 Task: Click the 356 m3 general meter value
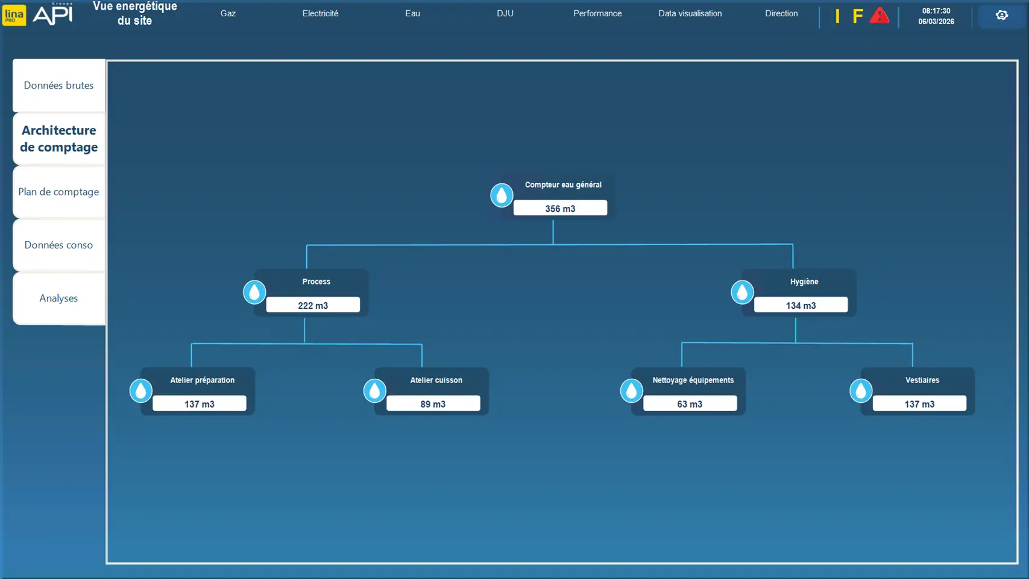(x=560, y=209)
